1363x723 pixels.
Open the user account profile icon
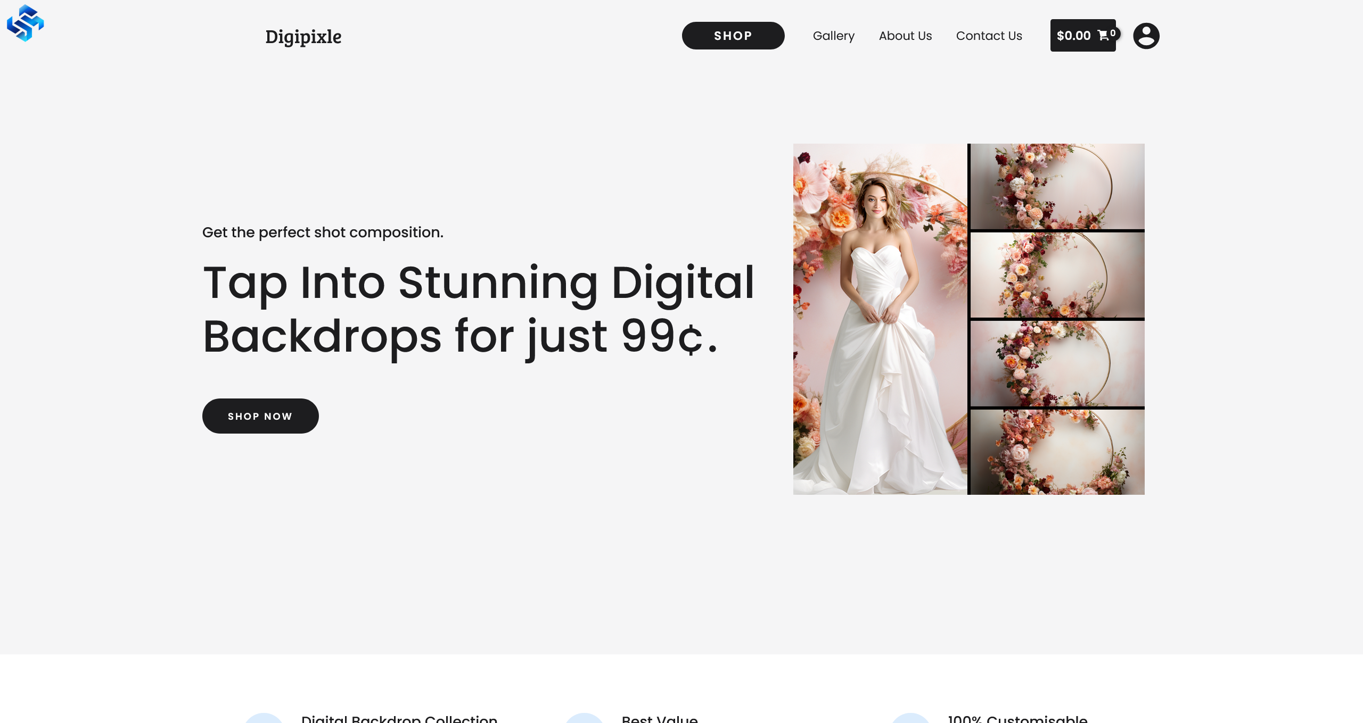(x=1146, y=36)
